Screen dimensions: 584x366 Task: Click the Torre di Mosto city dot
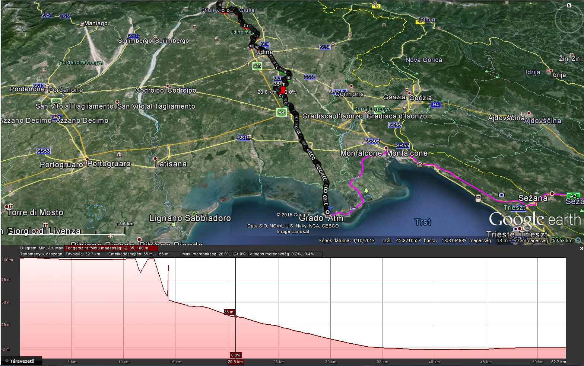(x=7, y=207)
